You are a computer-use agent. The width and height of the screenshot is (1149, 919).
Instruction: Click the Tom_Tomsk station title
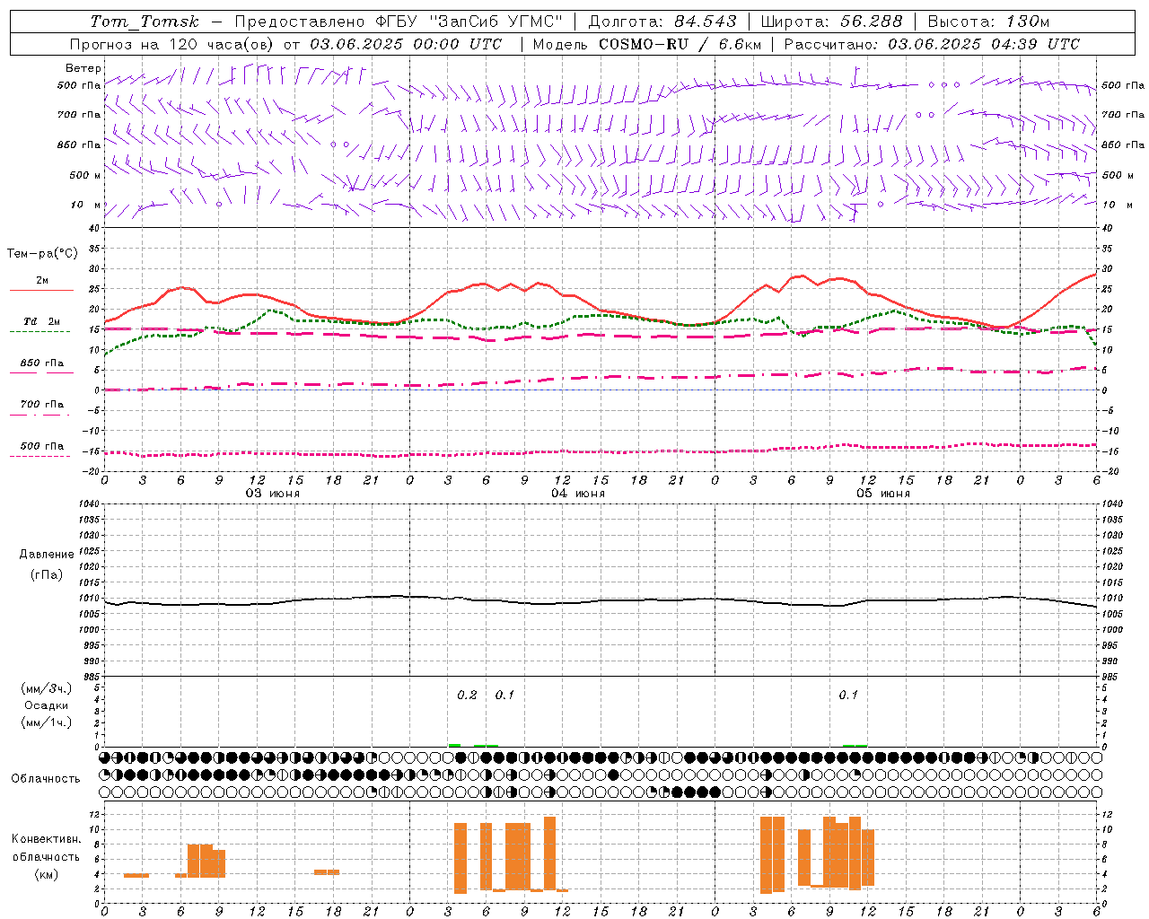coord(145,22)
